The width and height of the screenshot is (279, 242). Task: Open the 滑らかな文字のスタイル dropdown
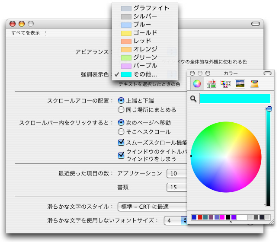152,207
